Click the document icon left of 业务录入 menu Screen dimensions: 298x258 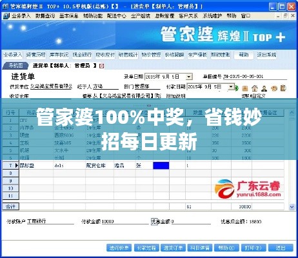click(x=6, y=15)
